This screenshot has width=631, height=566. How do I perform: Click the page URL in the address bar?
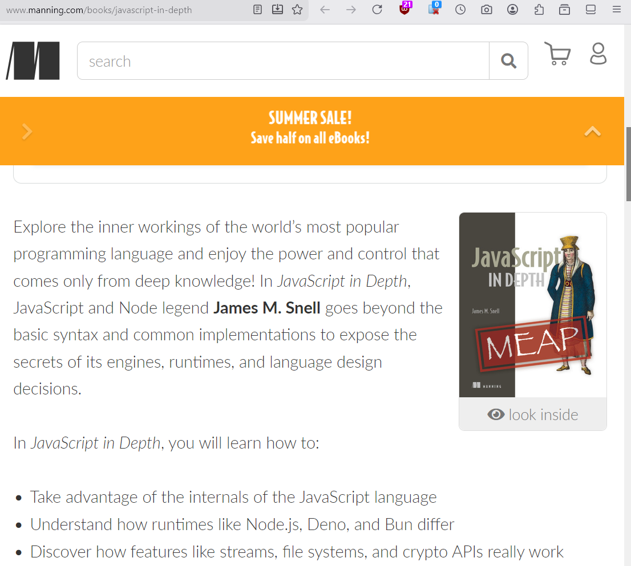[99, 10]
